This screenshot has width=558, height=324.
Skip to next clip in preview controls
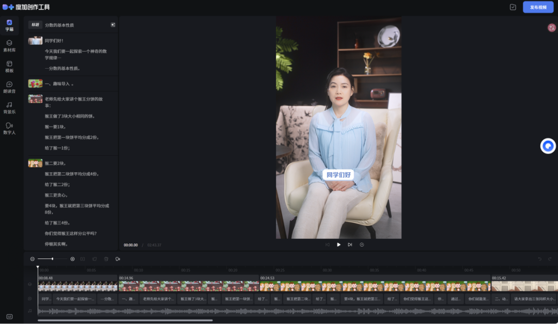tap(350, 245)
